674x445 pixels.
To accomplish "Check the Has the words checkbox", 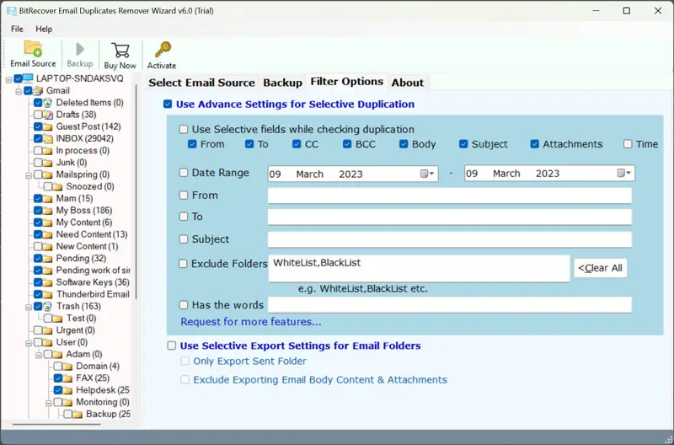I will pyautogui.click(x=184, y=305).
